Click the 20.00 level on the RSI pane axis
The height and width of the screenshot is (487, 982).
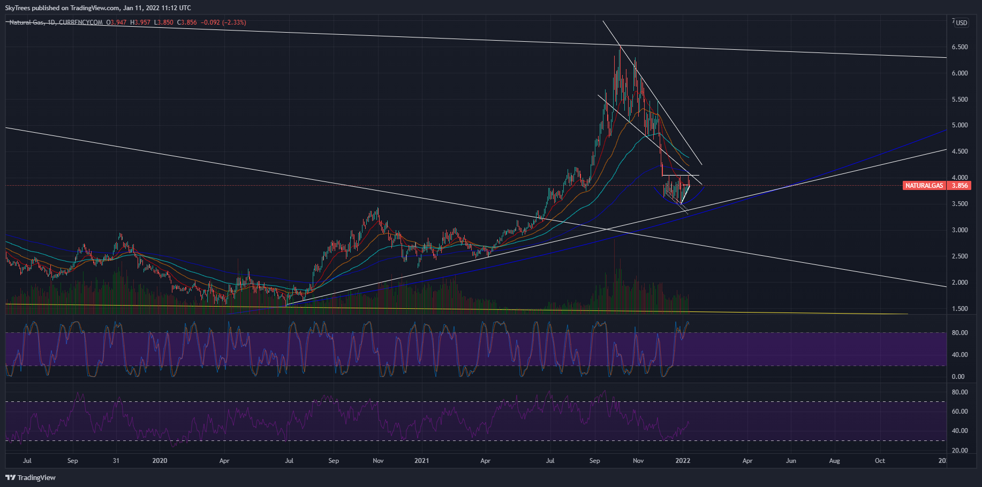click(960, 451)
